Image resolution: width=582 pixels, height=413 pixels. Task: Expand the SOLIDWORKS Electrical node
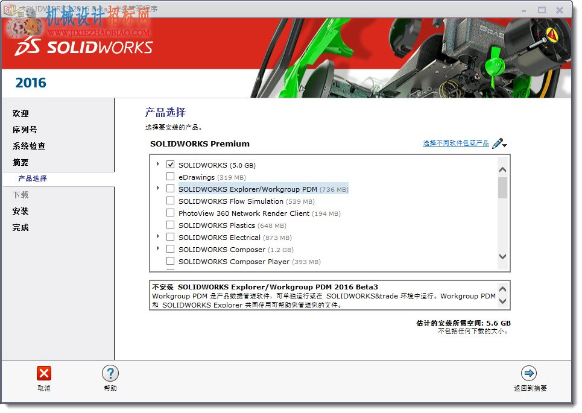click(158, 236)
